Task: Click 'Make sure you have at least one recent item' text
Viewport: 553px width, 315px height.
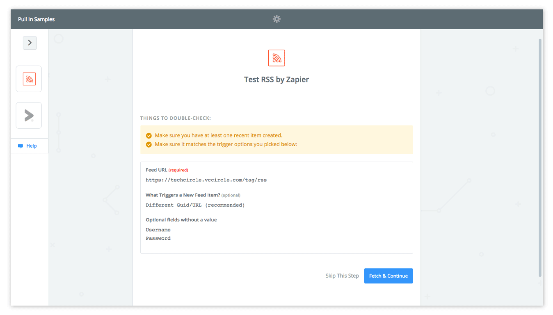Action: 218,135
